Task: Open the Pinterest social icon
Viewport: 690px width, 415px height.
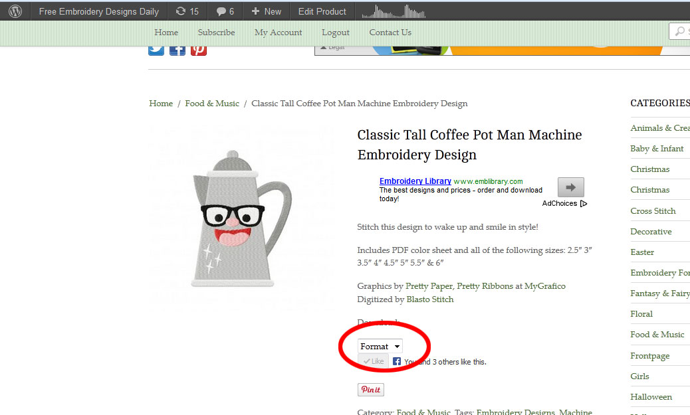Action: [199, 48]
